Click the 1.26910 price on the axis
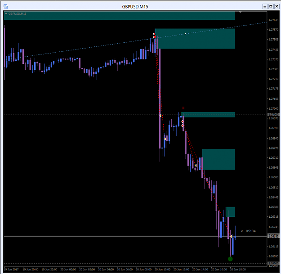Image resolution: width=281 pixels, height=274 pixels. click(273, 128)
